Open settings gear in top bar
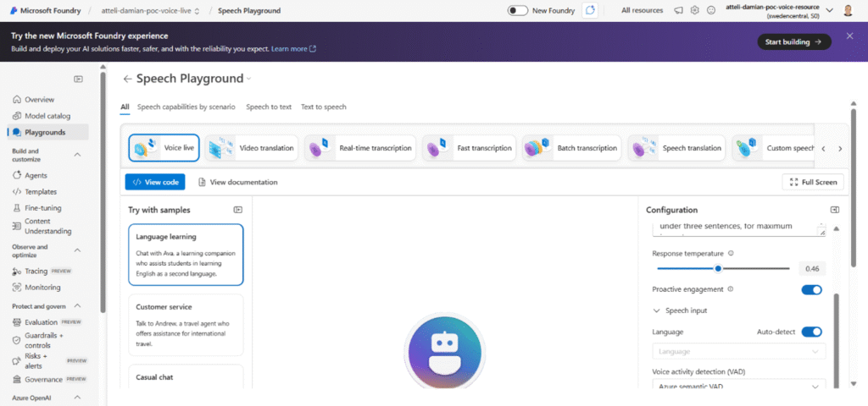 pyautogui.click(x=695, y=10)
